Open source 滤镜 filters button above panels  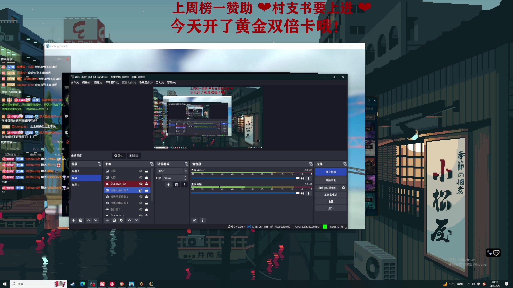[x=134, y=156]
